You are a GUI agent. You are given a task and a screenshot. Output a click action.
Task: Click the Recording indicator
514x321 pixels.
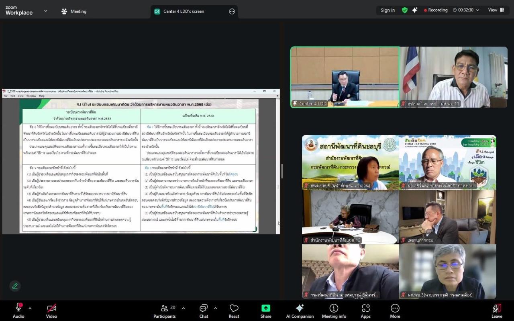pyautogui.click(x=436, y=10)
